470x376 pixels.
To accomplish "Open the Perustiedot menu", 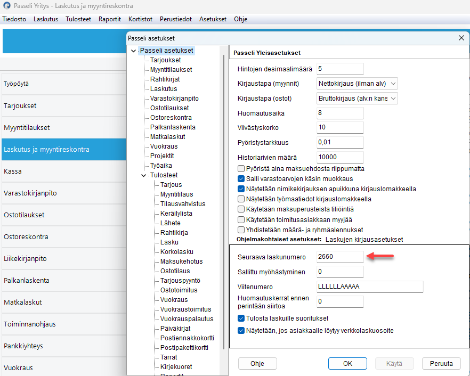I will 176,19.
